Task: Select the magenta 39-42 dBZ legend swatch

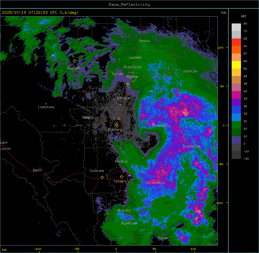Action: pyautogui.click(x=236, y=95)
